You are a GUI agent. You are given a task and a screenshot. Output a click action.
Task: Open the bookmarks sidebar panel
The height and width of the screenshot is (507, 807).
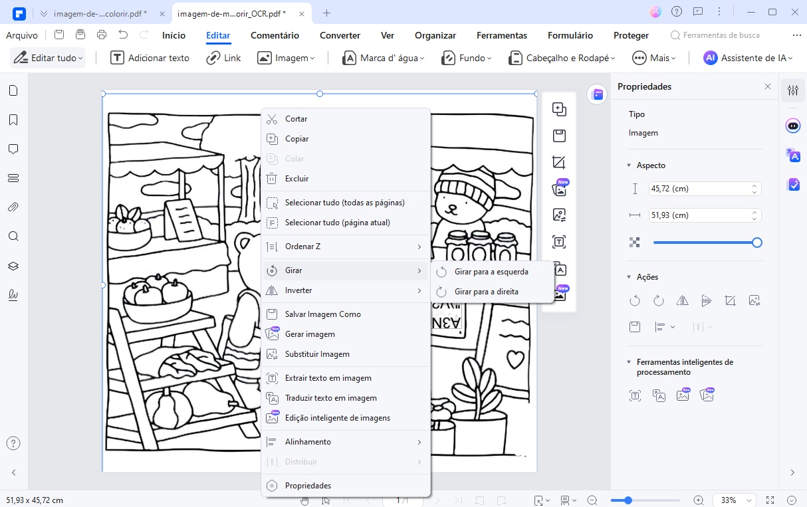point(13,120)
